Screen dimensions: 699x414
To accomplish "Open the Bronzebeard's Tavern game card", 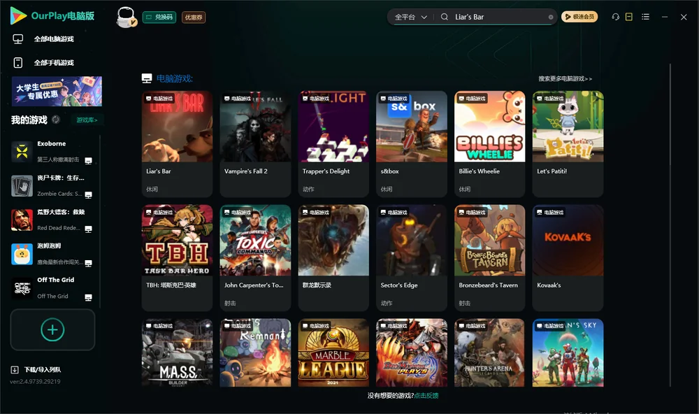I will (489, 257).
